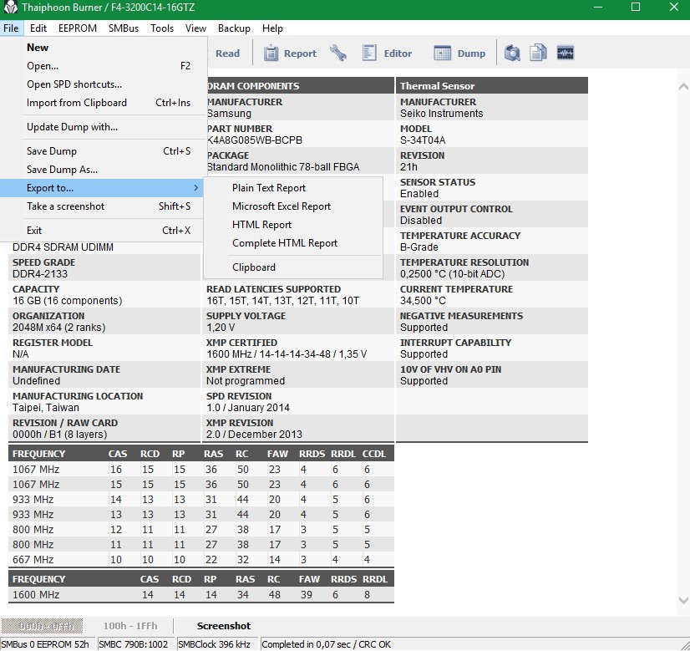690x651 pixels.
Task: Click the supply voltage value 1,20 V
Action: (x=221, y=328)
